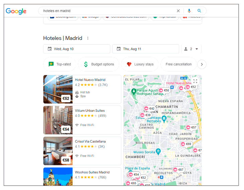Click the Vitium Urban Suites rating (499)

(91, 116)
